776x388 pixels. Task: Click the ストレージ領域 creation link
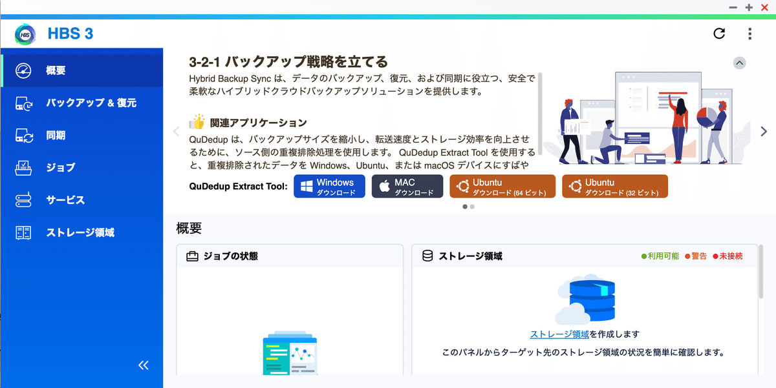(x=559, y=334)
